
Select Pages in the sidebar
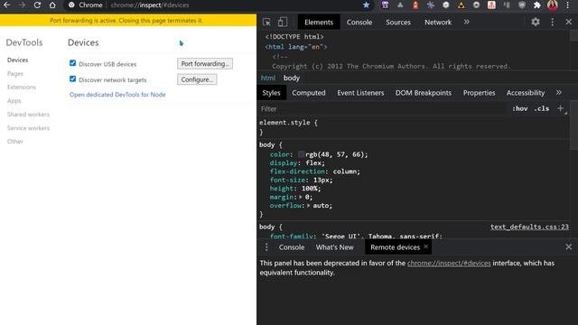tap(15, 74)
